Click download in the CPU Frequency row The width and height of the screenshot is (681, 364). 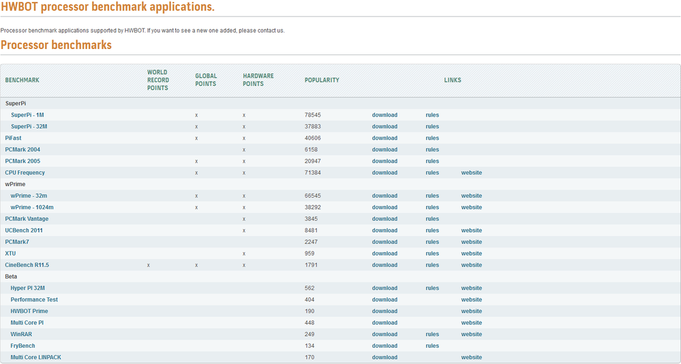click(384, 172)
